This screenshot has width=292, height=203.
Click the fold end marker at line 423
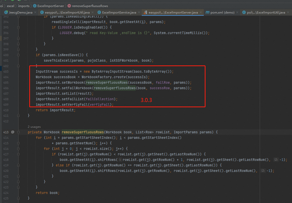pyautogui.click(x=18, y=187)
